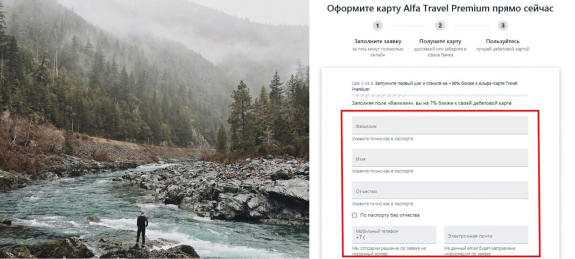Image resolution: width=575 pixels, height=259 pixels.
Task: Click the step 2 circle icon
Action: pos(440,26)
